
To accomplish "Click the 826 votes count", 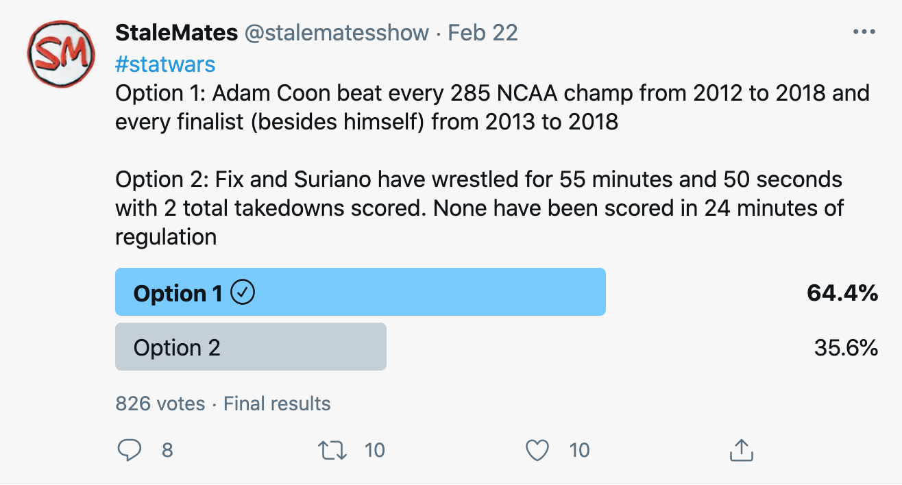I will [160, 403].
